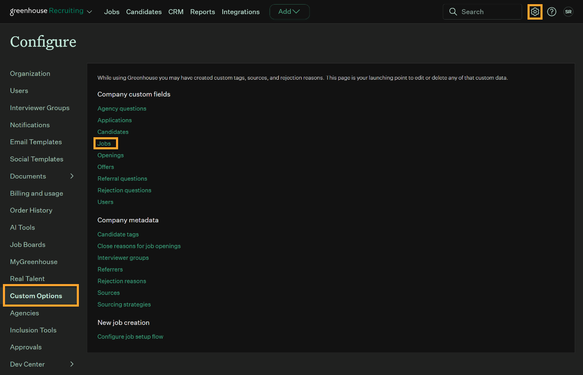Open the Jobs custom fields link
The height and width of the screenshot is (375, 583).
point(104,143)
